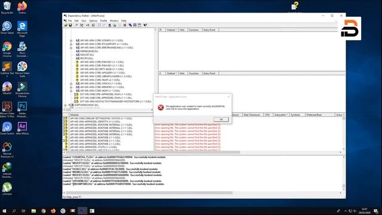The height and width of the screenshot is (215, 382).
Task: Open the Recycle Bin desktop icon
Action: [x=7, y=8]
